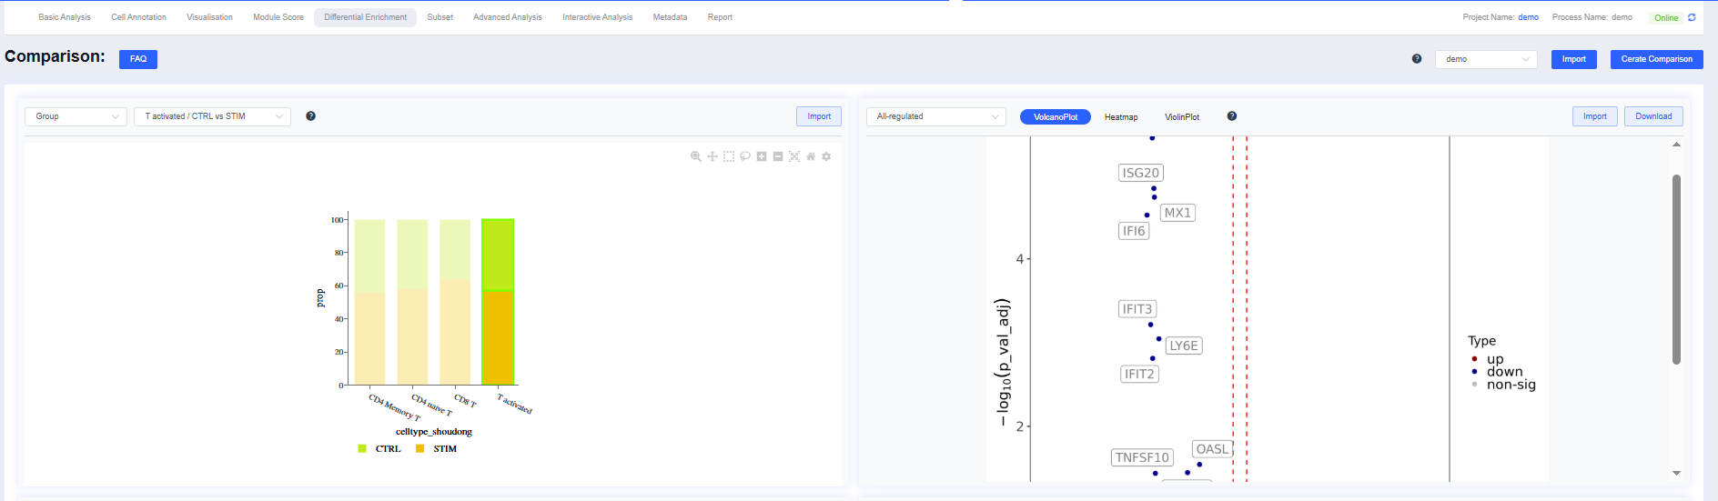The image size is (1718, 501).
Task: Expand the T activated / CTRL vs STIM dropdown
Action: (213, 116)
